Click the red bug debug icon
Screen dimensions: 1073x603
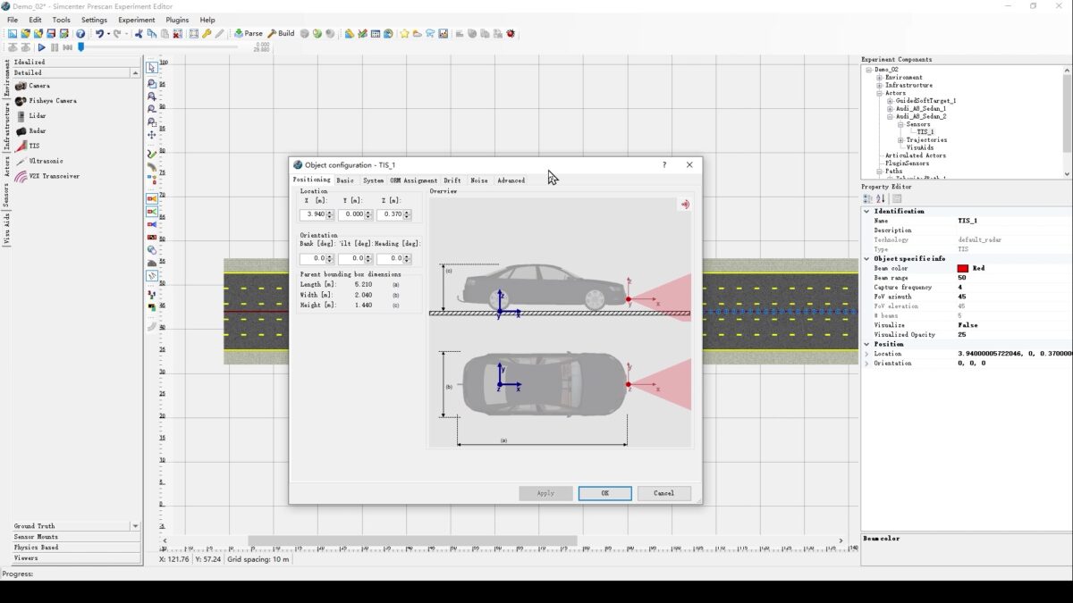tap(511, 34)
